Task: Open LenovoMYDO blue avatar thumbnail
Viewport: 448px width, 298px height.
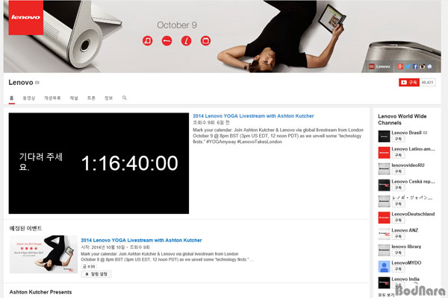Action: pos(384,267)
